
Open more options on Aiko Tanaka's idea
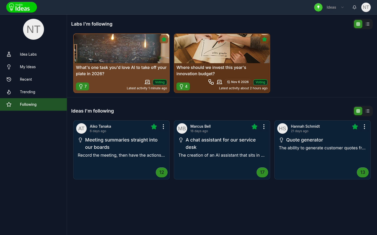[163, 127]
